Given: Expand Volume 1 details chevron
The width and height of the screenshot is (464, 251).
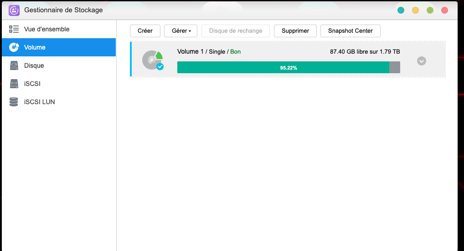Looking at the screenshot, I should coord(422,61).
